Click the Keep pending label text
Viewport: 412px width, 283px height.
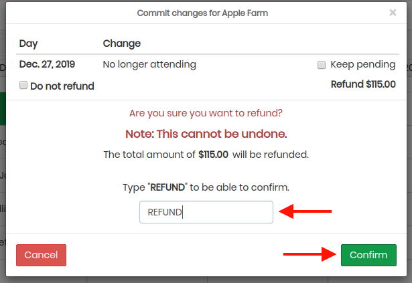[362, 65]
